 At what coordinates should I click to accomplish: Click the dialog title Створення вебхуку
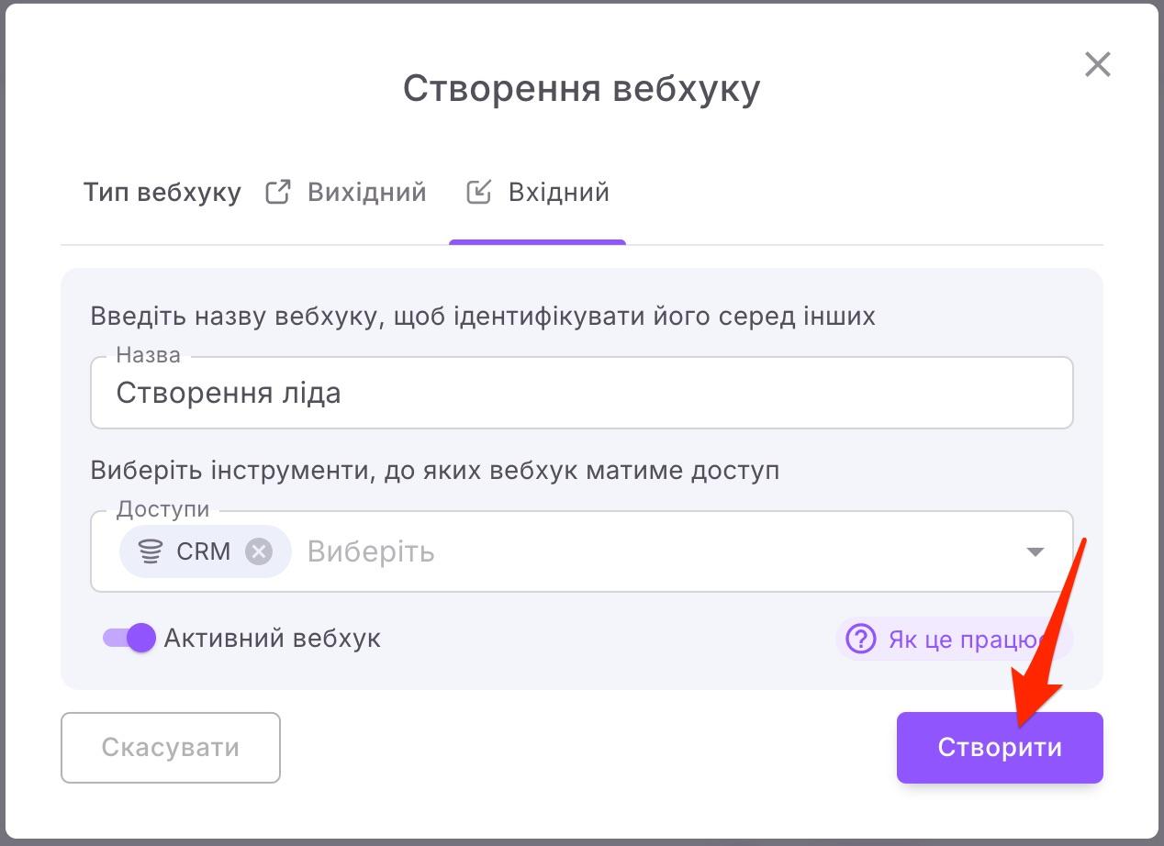(581, 86)
